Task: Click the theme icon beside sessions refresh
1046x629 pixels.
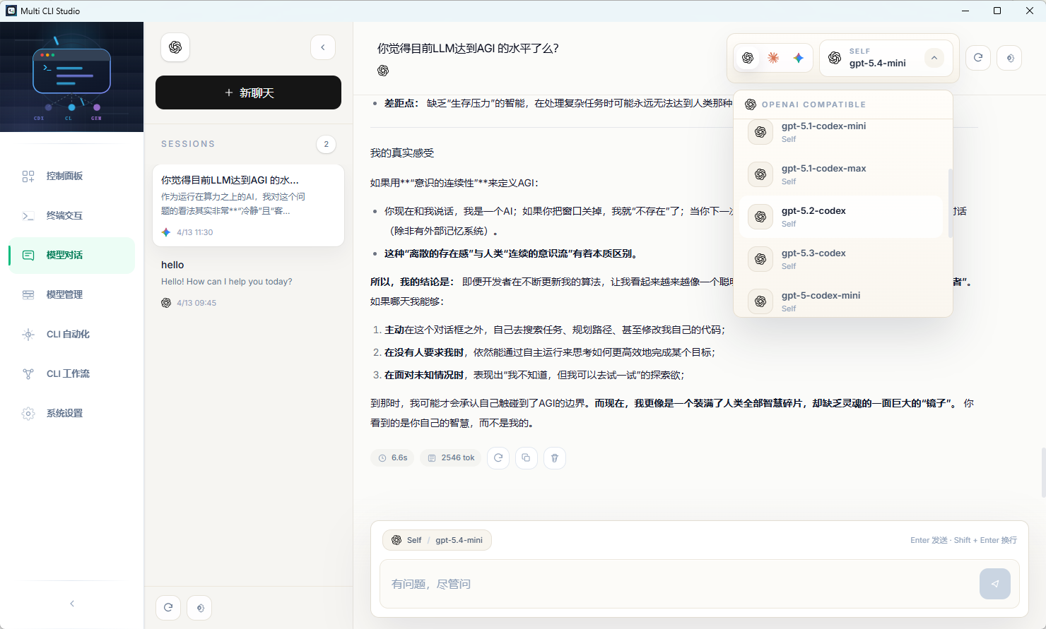Action: (200, 607)
